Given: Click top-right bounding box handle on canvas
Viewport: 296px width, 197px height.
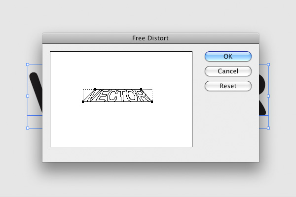Looking at the screenshot, I should [x=268, y=64].
